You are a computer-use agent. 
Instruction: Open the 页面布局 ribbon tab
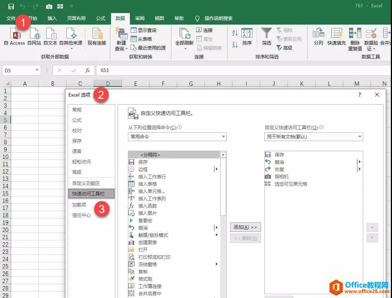tap(76, 18)
